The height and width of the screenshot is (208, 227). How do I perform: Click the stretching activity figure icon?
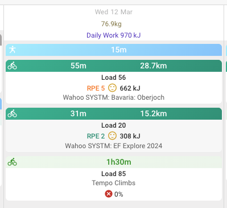[13, 50]
